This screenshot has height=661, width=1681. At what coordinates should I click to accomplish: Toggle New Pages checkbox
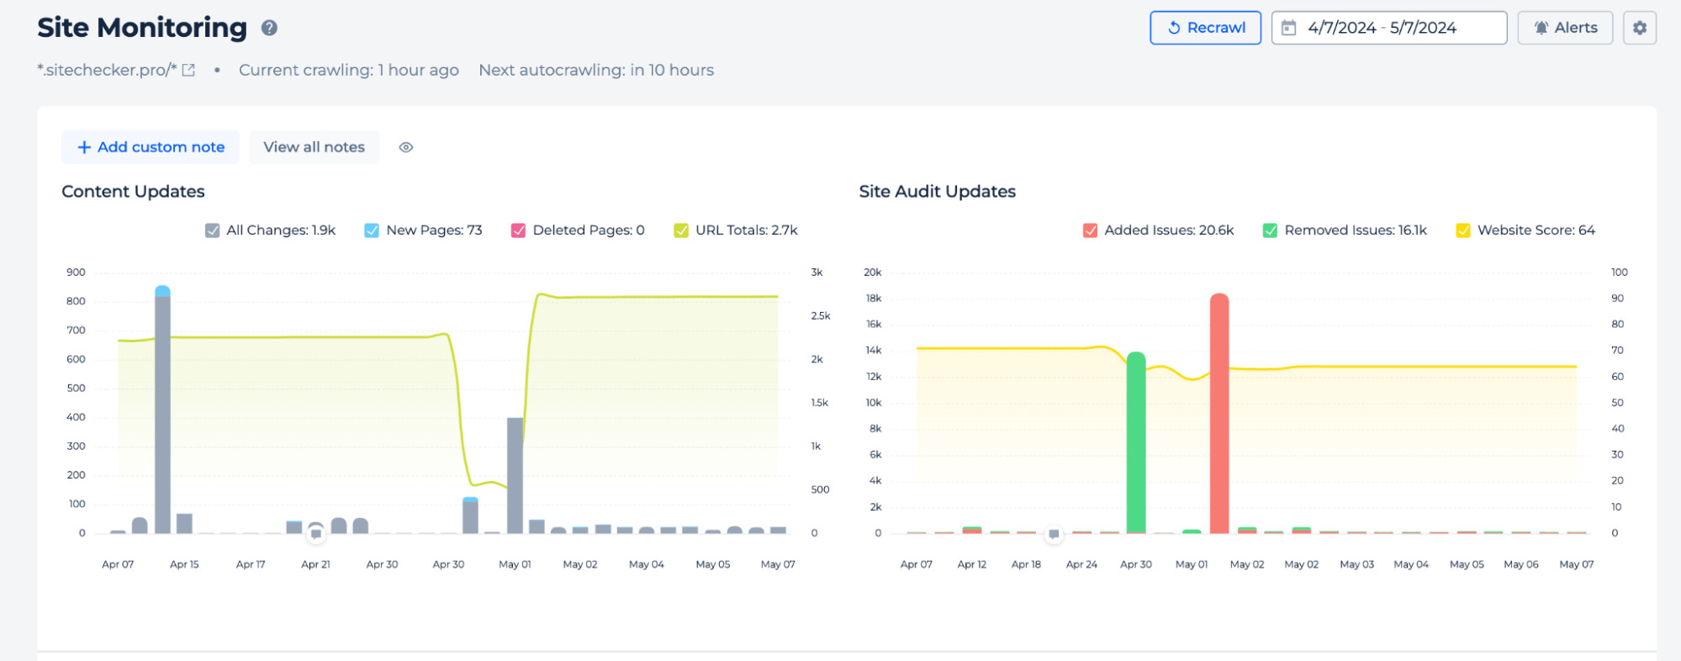click(x=372, y=230)
